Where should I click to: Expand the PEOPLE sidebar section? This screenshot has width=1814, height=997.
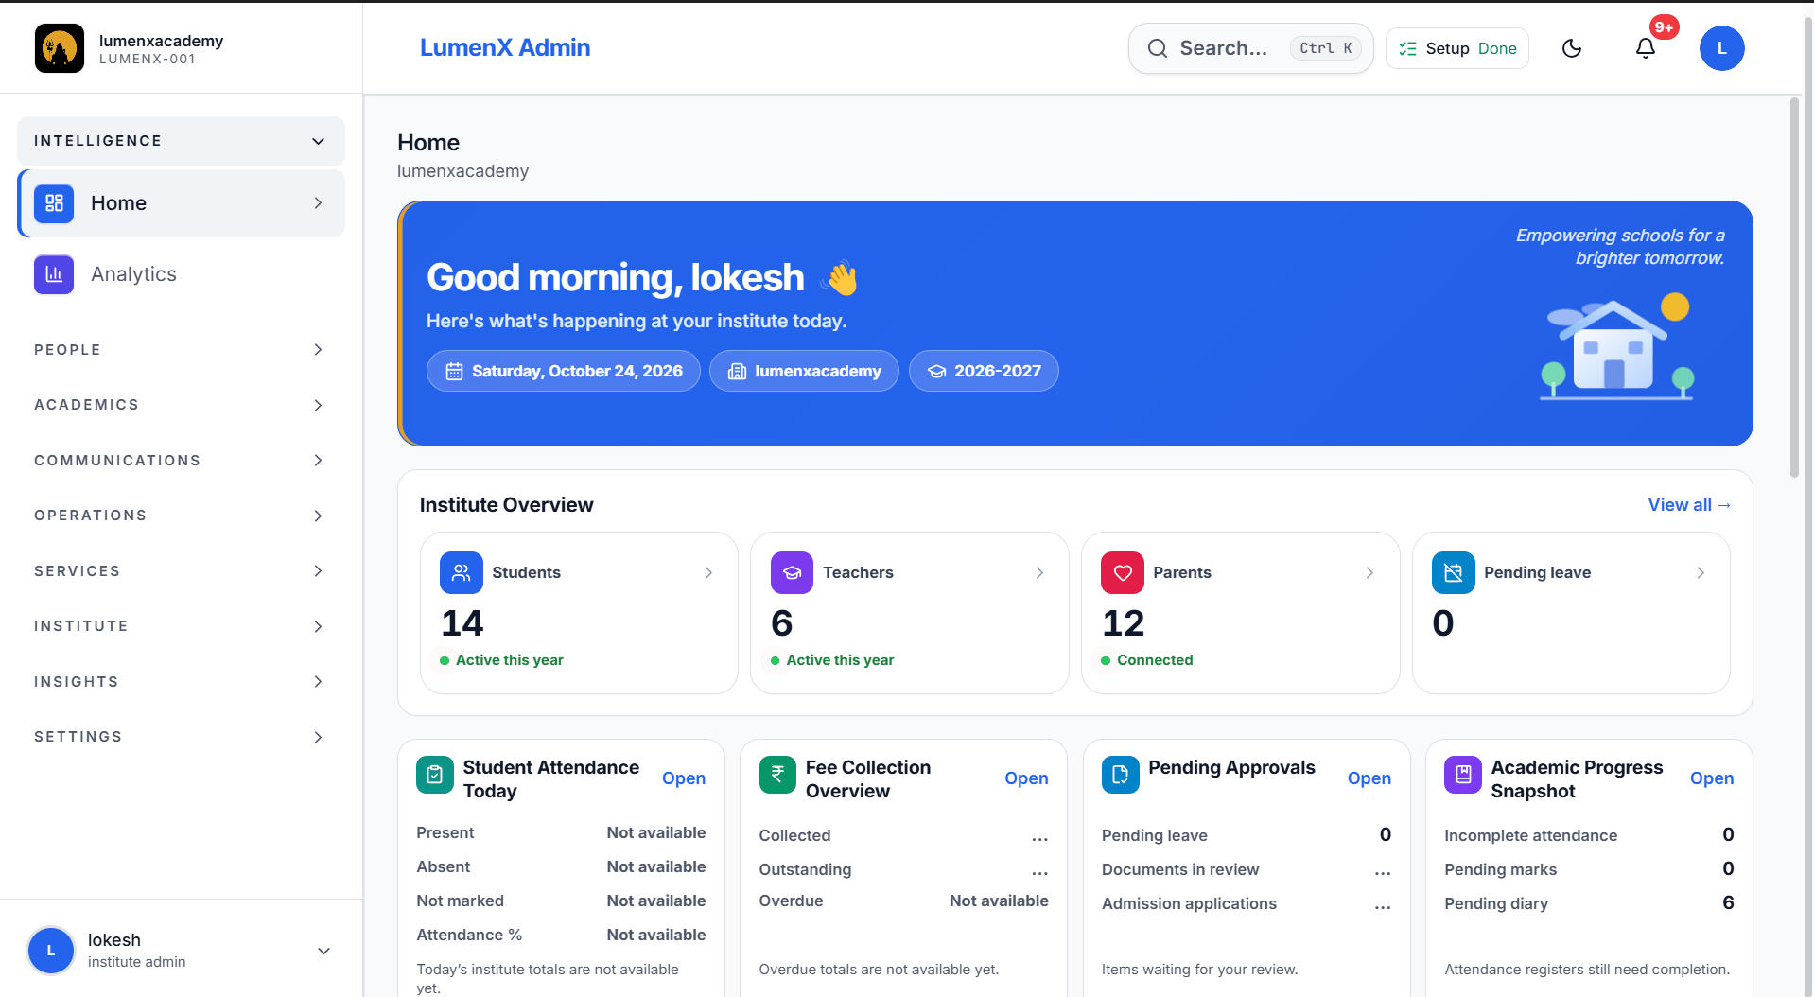tap(181, 350)
